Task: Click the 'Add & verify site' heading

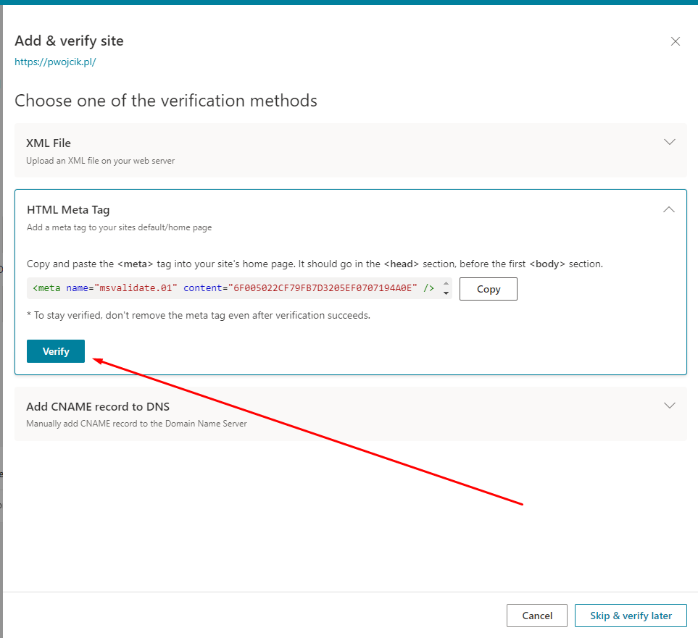Action: 69,41
